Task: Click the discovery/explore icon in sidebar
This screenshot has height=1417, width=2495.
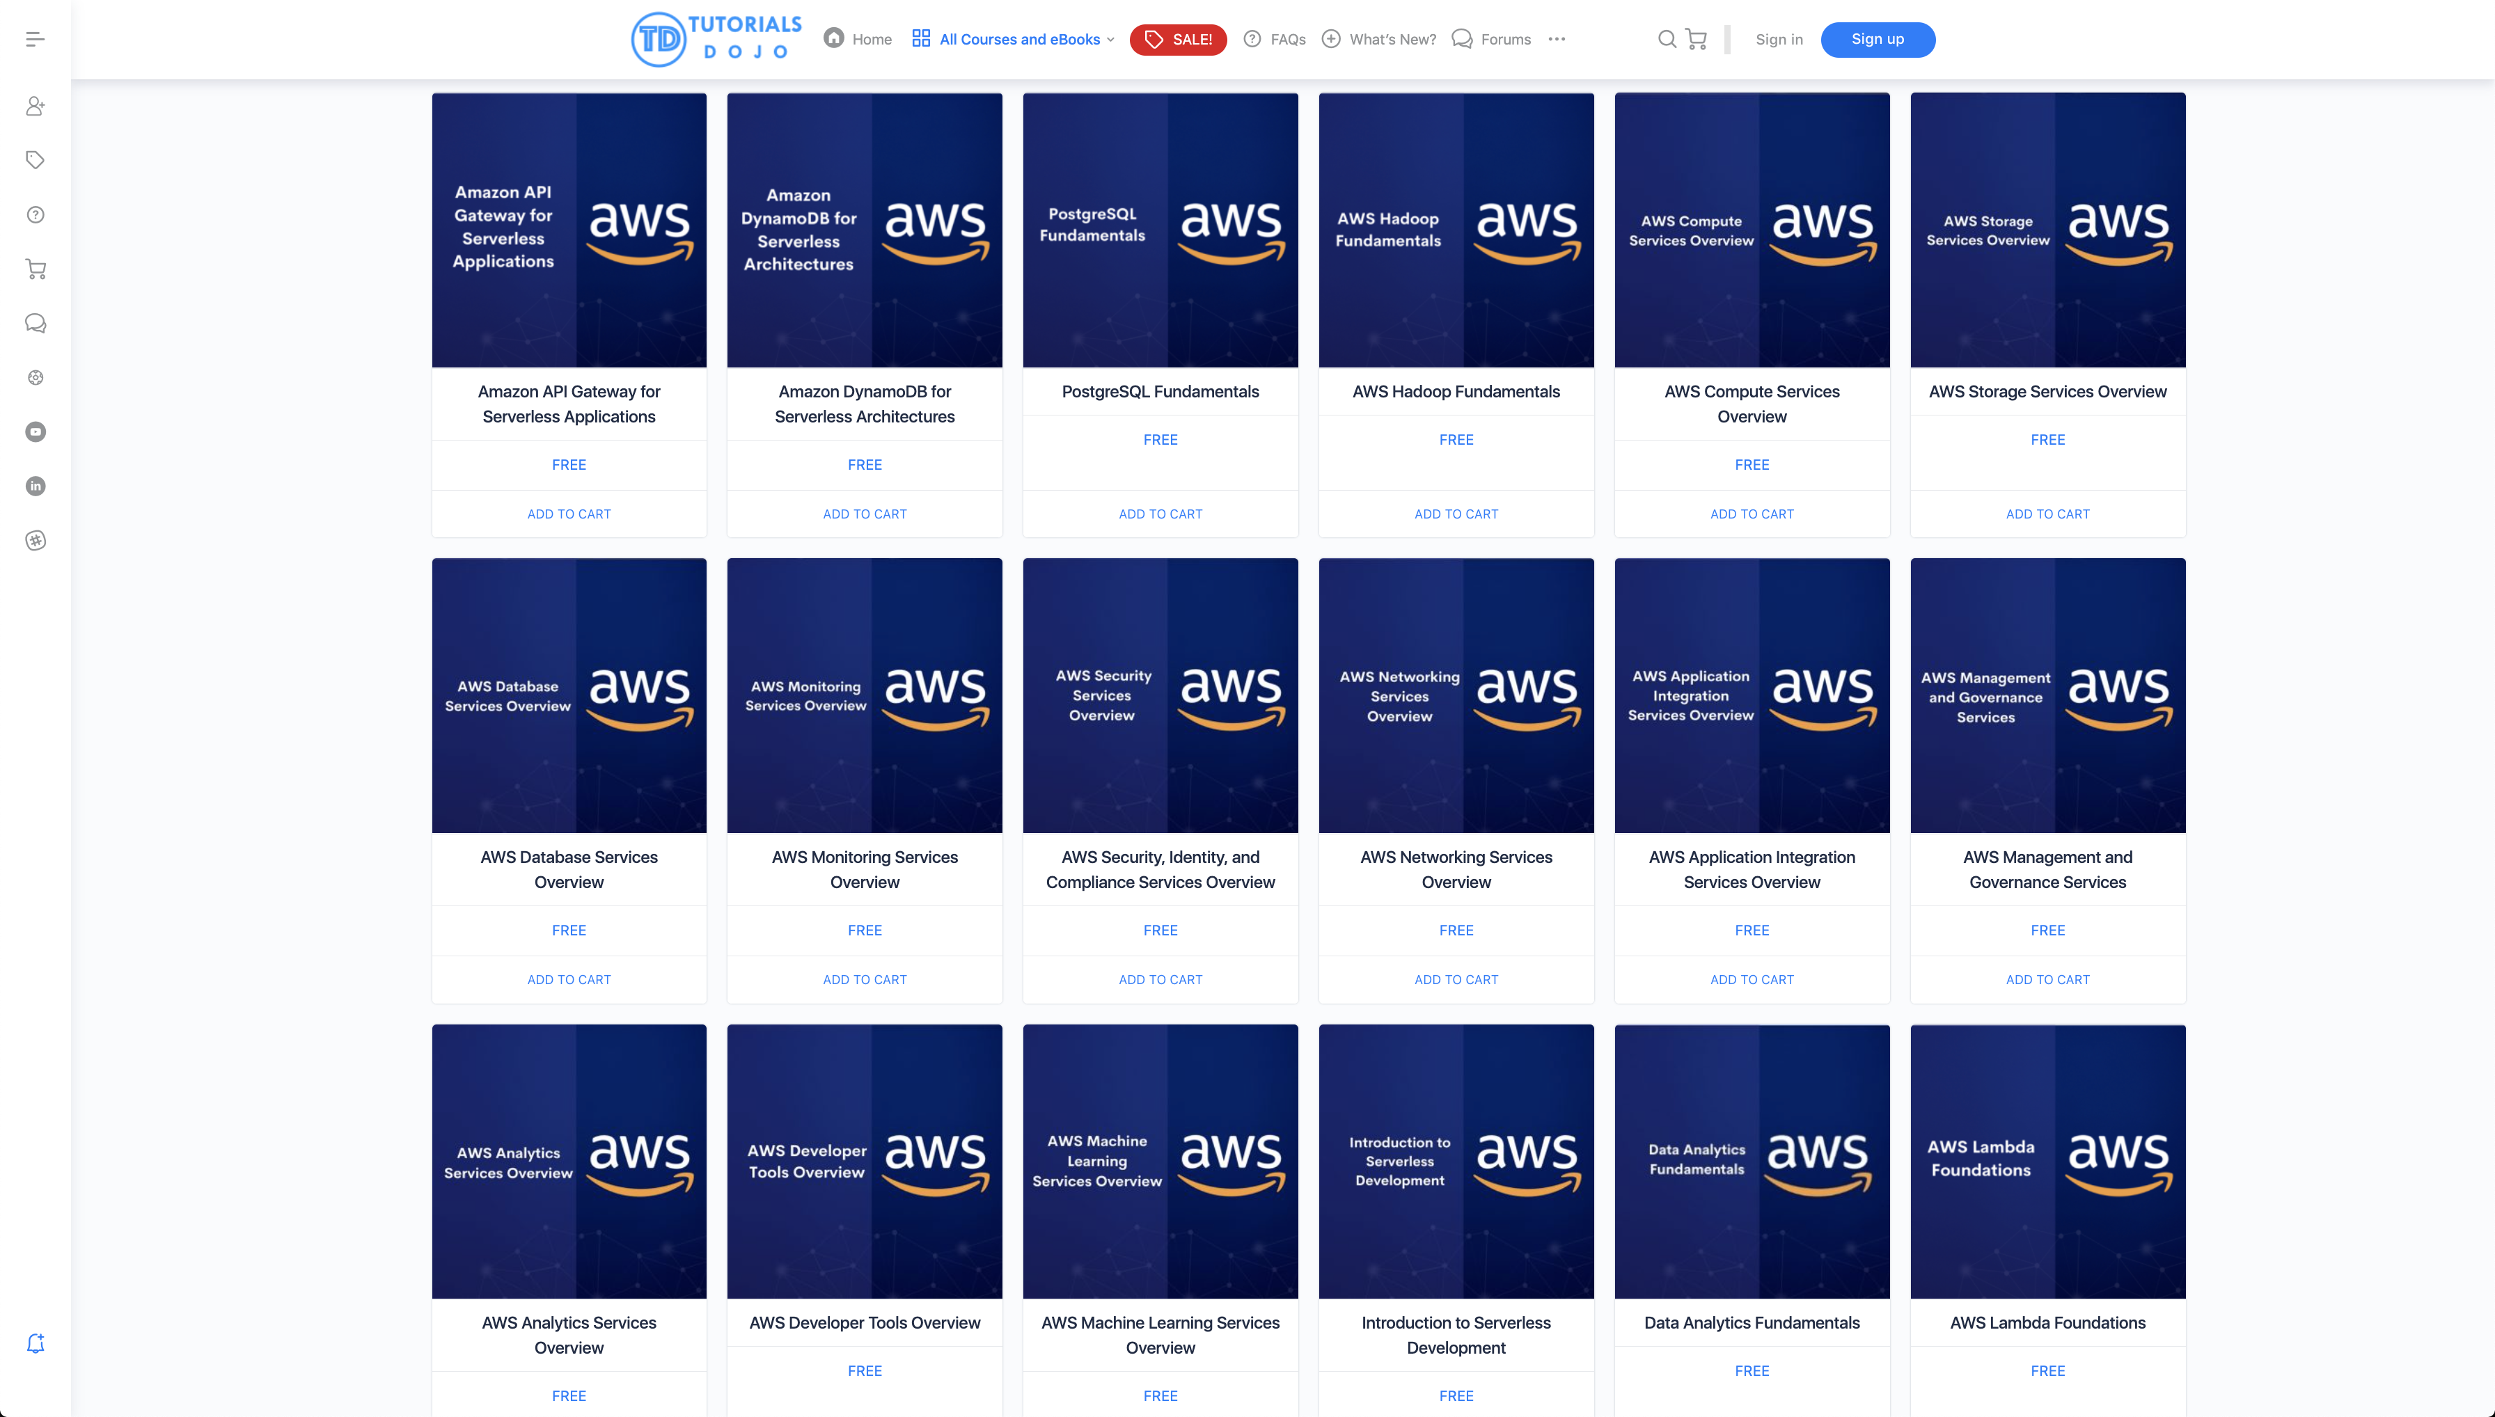Action: 36,377
